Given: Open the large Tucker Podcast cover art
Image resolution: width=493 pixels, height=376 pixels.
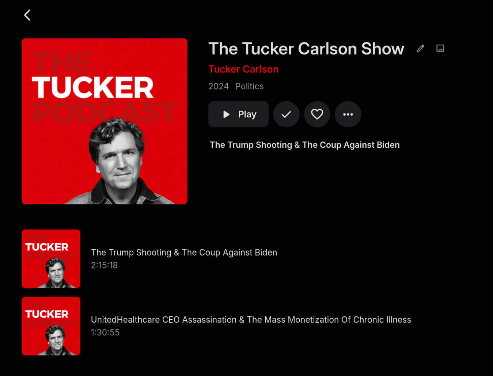Looking at the screenshot, I should [105, 121].
